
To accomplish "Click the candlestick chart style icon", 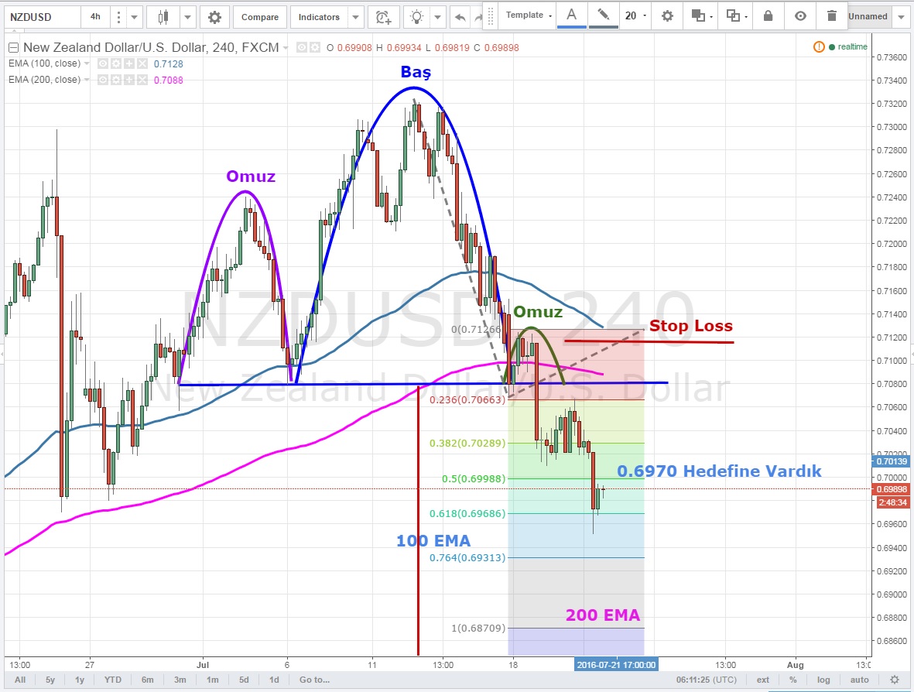I will [x=163, y=17].
